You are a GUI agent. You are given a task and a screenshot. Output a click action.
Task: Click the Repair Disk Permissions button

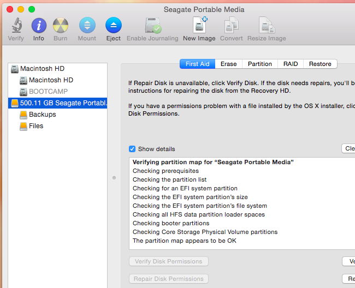click(169, 279)
